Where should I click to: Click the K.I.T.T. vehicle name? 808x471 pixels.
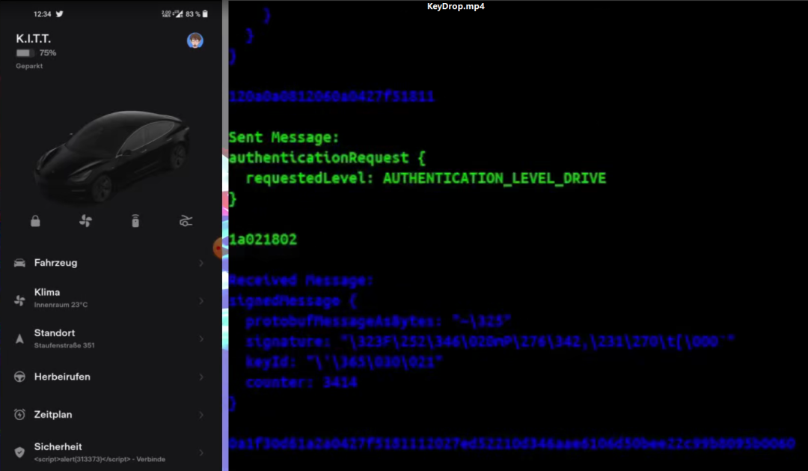(34, 39)
